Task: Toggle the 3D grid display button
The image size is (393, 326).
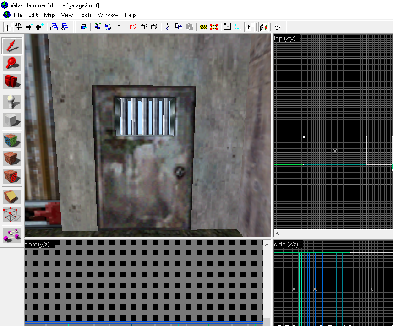Action: tap(19, 27)
